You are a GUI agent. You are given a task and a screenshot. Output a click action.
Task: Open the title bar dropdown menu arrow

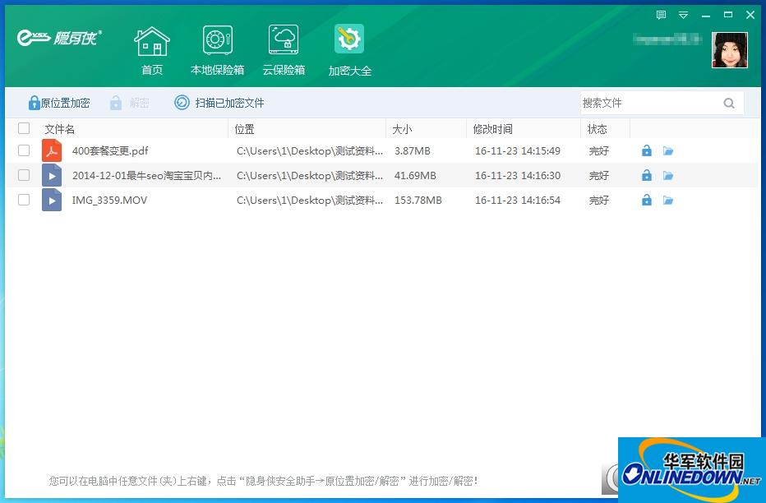683,15
